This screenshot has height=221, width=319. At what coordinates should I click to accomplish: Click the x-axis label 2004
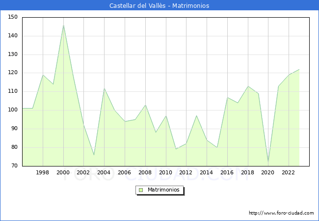(x=104, y=172)
